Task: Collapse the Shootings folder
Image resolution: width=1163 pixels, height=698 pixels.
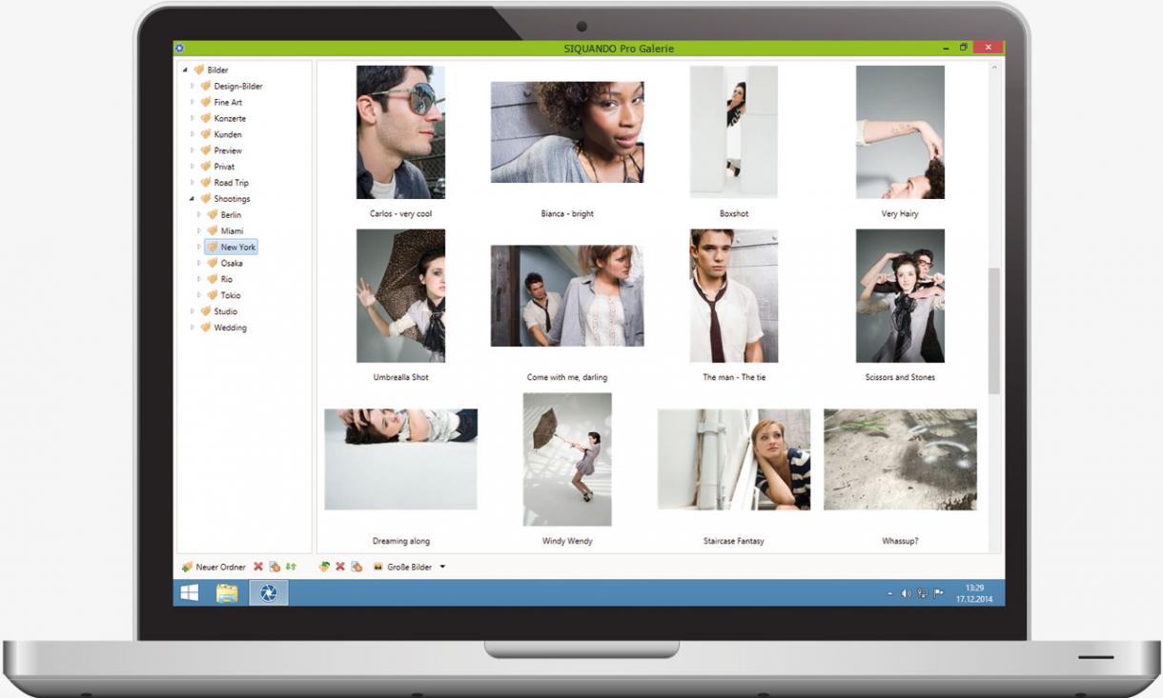Action: click(x=190, y=198)
